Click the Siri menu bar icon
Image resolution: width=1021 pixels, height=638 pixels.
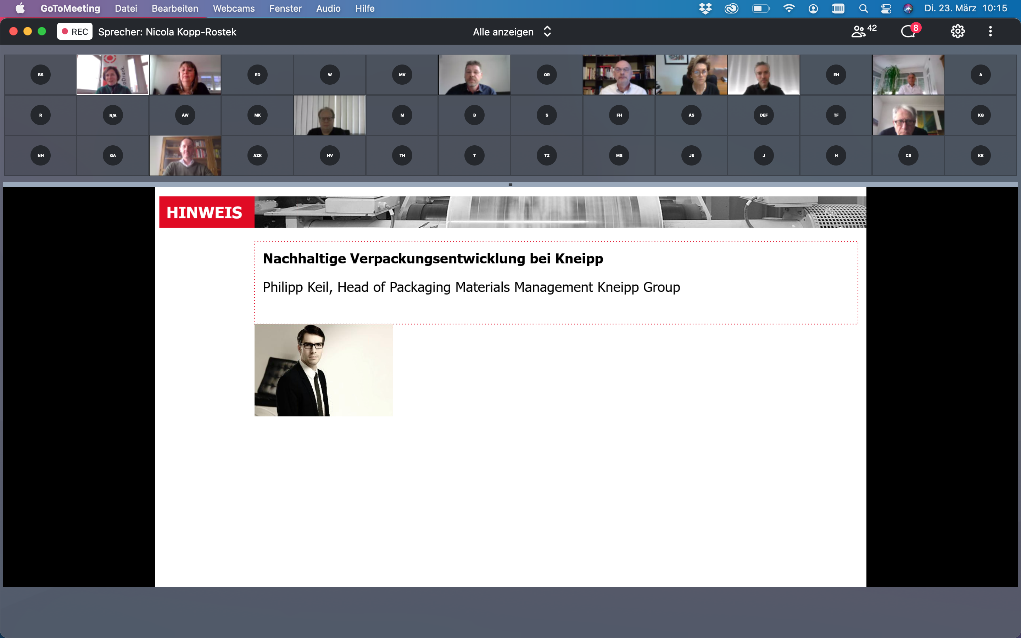click(908, 9)
